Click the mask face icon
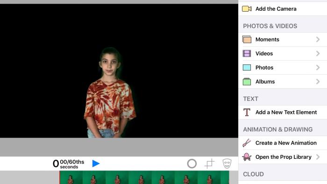327x184 pixels. coord(227,163)
